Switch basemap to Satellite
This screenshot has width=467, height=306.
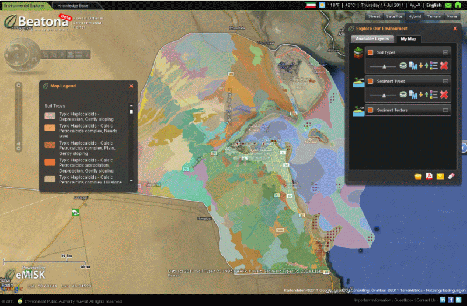395,16
